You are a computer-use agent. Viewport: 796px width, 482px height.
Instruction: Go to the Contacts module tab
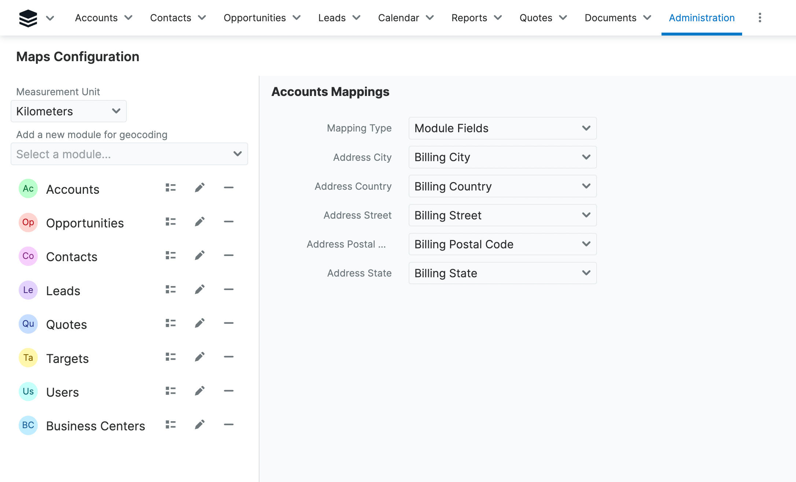[171, 18]
